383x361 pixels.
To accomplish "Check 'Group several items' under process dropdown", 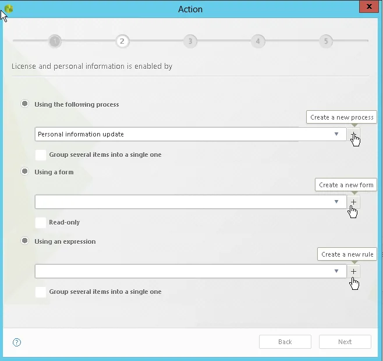I will pos(41,155).
